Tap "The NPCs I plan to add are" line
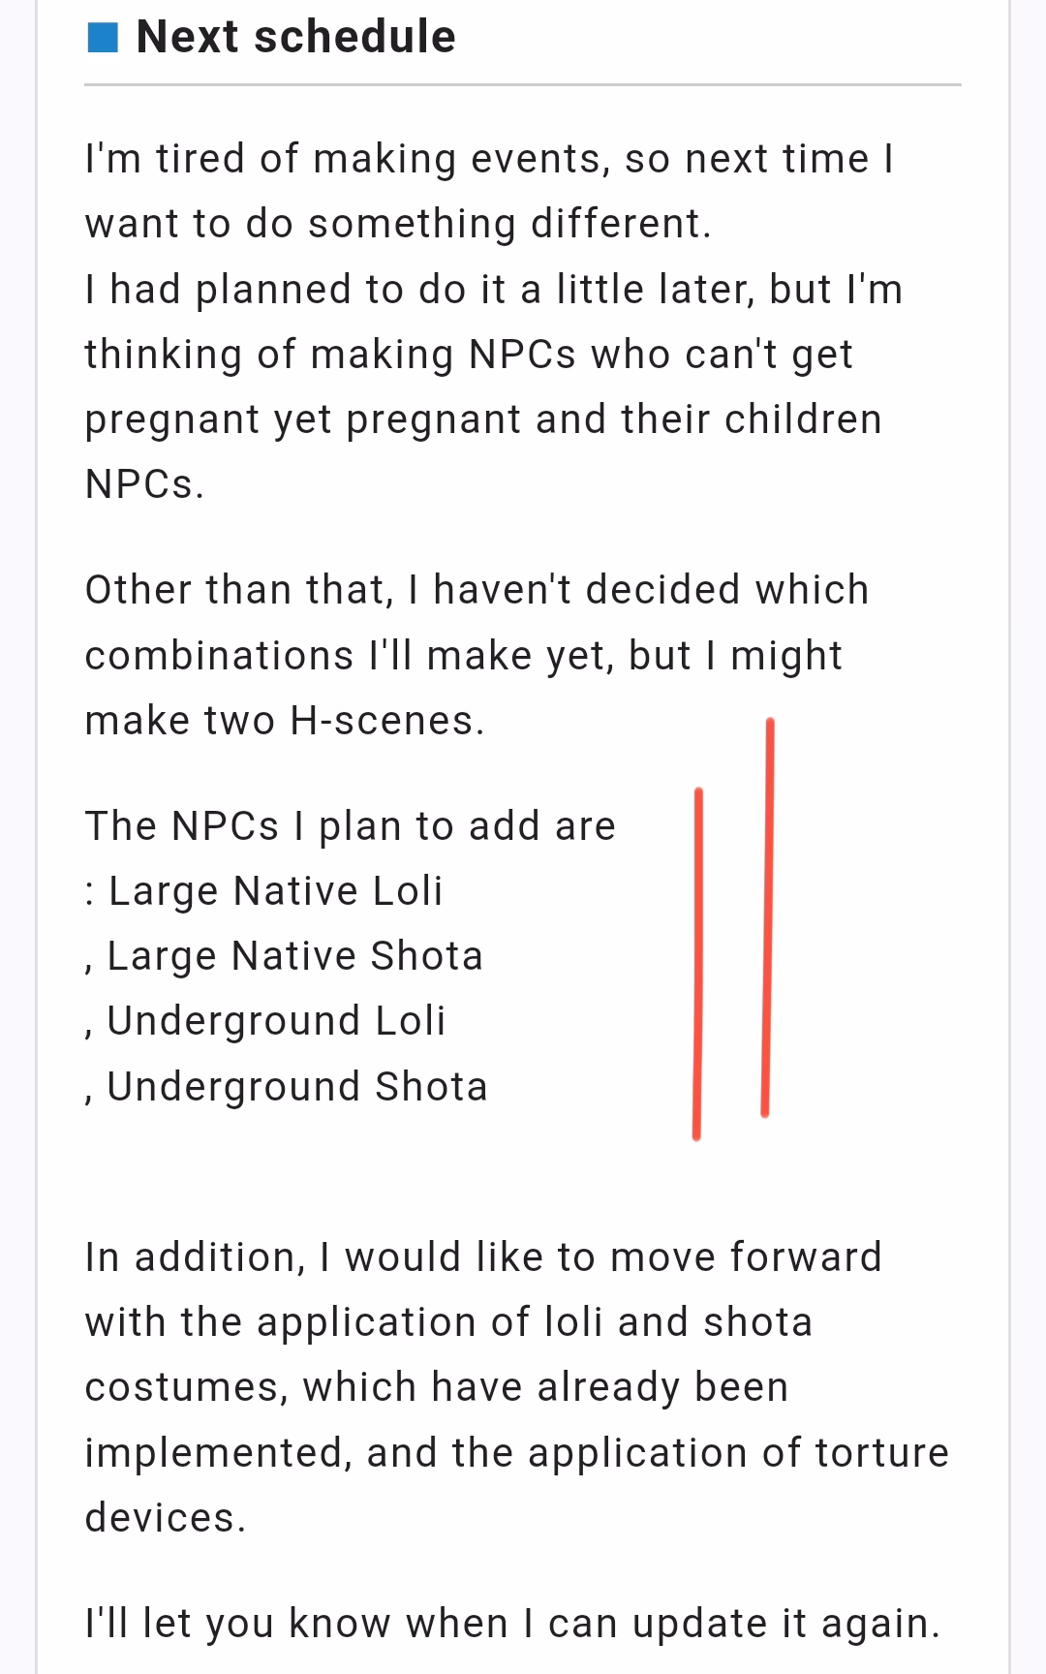This screenshot has height=1674, width=1046. (350, 826)
